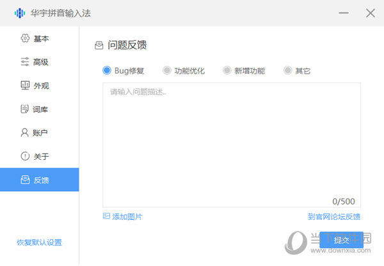Click 恢复默认设置 to restore defaults
The image size is (384, 266).
[x=39, y=242]
